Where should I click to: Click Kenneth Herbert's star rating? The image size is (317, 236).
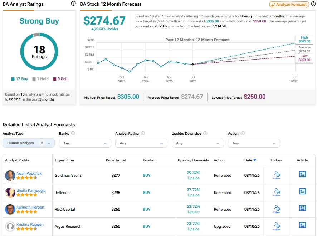(27, 212)
